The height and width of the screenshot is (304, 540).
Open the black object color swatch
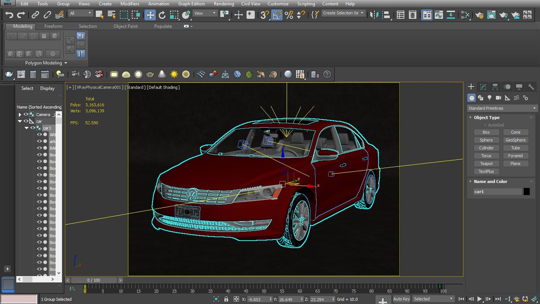[527, 192]
